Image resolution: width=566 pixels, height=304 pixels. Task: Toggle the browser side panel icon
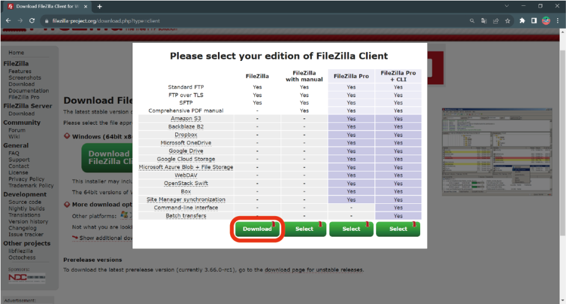click(x=534, y=21)
